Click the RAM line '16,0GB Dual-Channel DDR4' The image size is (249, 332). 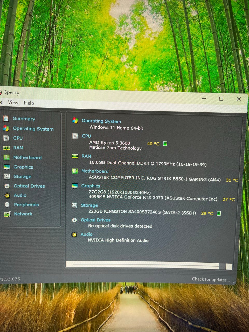[x=148, y=163]
